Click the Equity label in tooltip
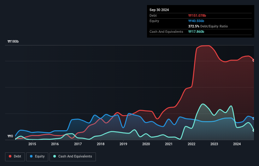The height and width of the screenshot is (166, 259). pos(154,21)
